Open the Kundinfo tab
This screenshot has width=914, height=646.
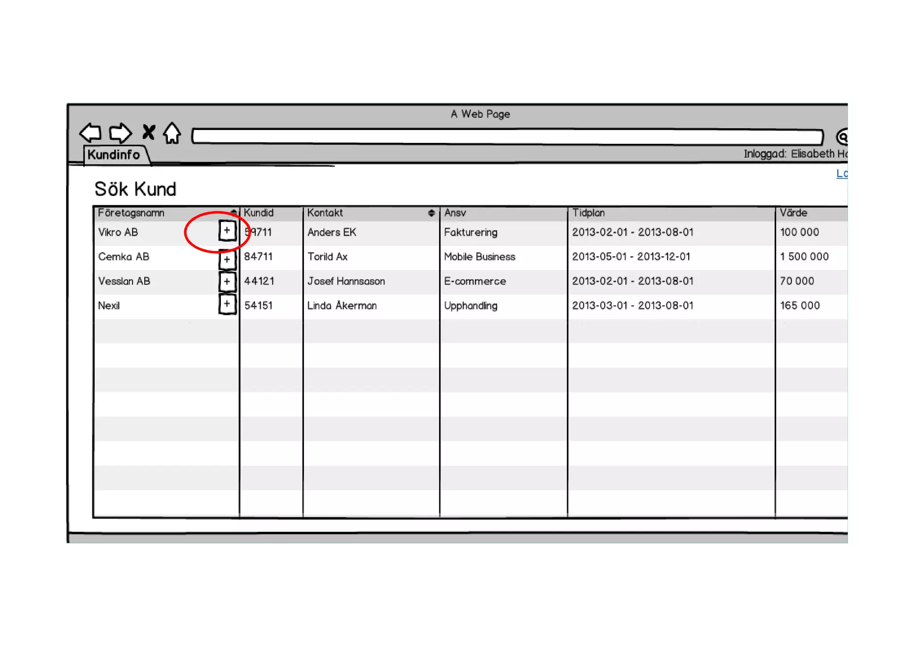[x=114, y=155]
